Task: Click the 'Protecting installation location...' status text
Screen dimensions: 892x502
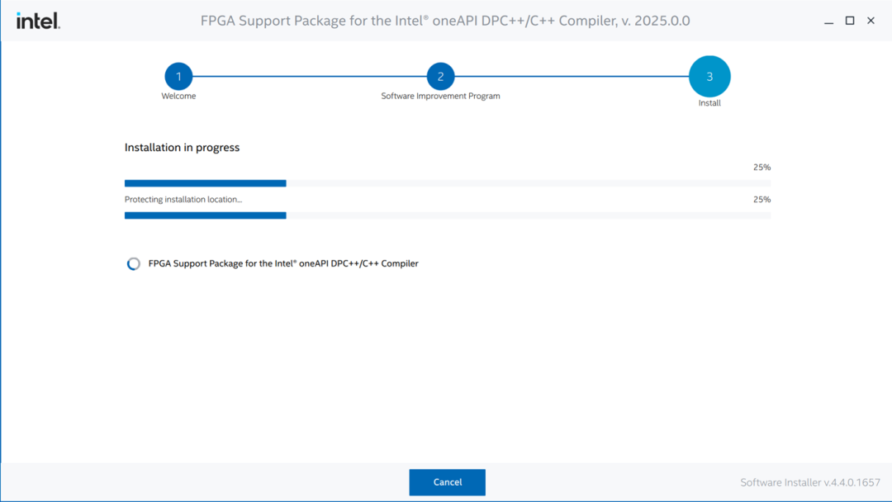Action: click(x=183, y=200)
